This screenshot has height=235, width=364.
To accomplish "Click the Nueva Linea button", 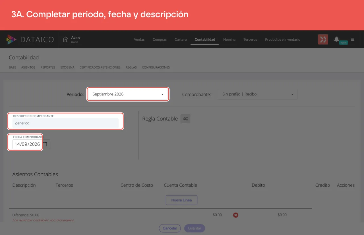I will point(181,200).
